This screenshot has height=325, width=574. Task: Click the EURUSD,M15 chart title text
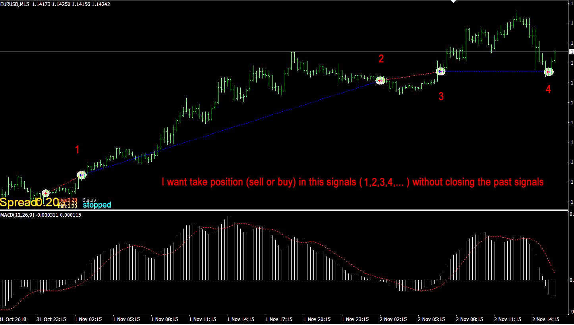coord(15,4)
